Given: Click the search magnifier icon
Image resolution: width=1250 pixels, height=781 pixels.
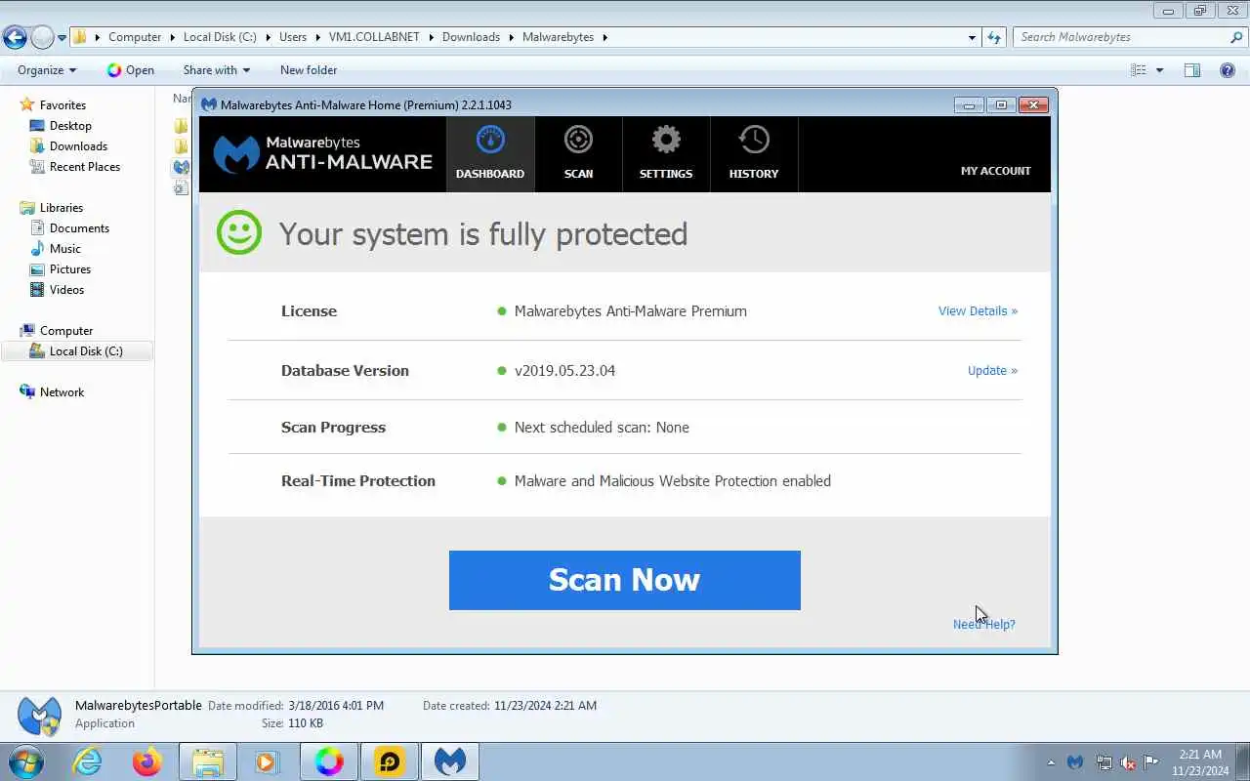Looking at the screenshot, I should (1236, 37).
